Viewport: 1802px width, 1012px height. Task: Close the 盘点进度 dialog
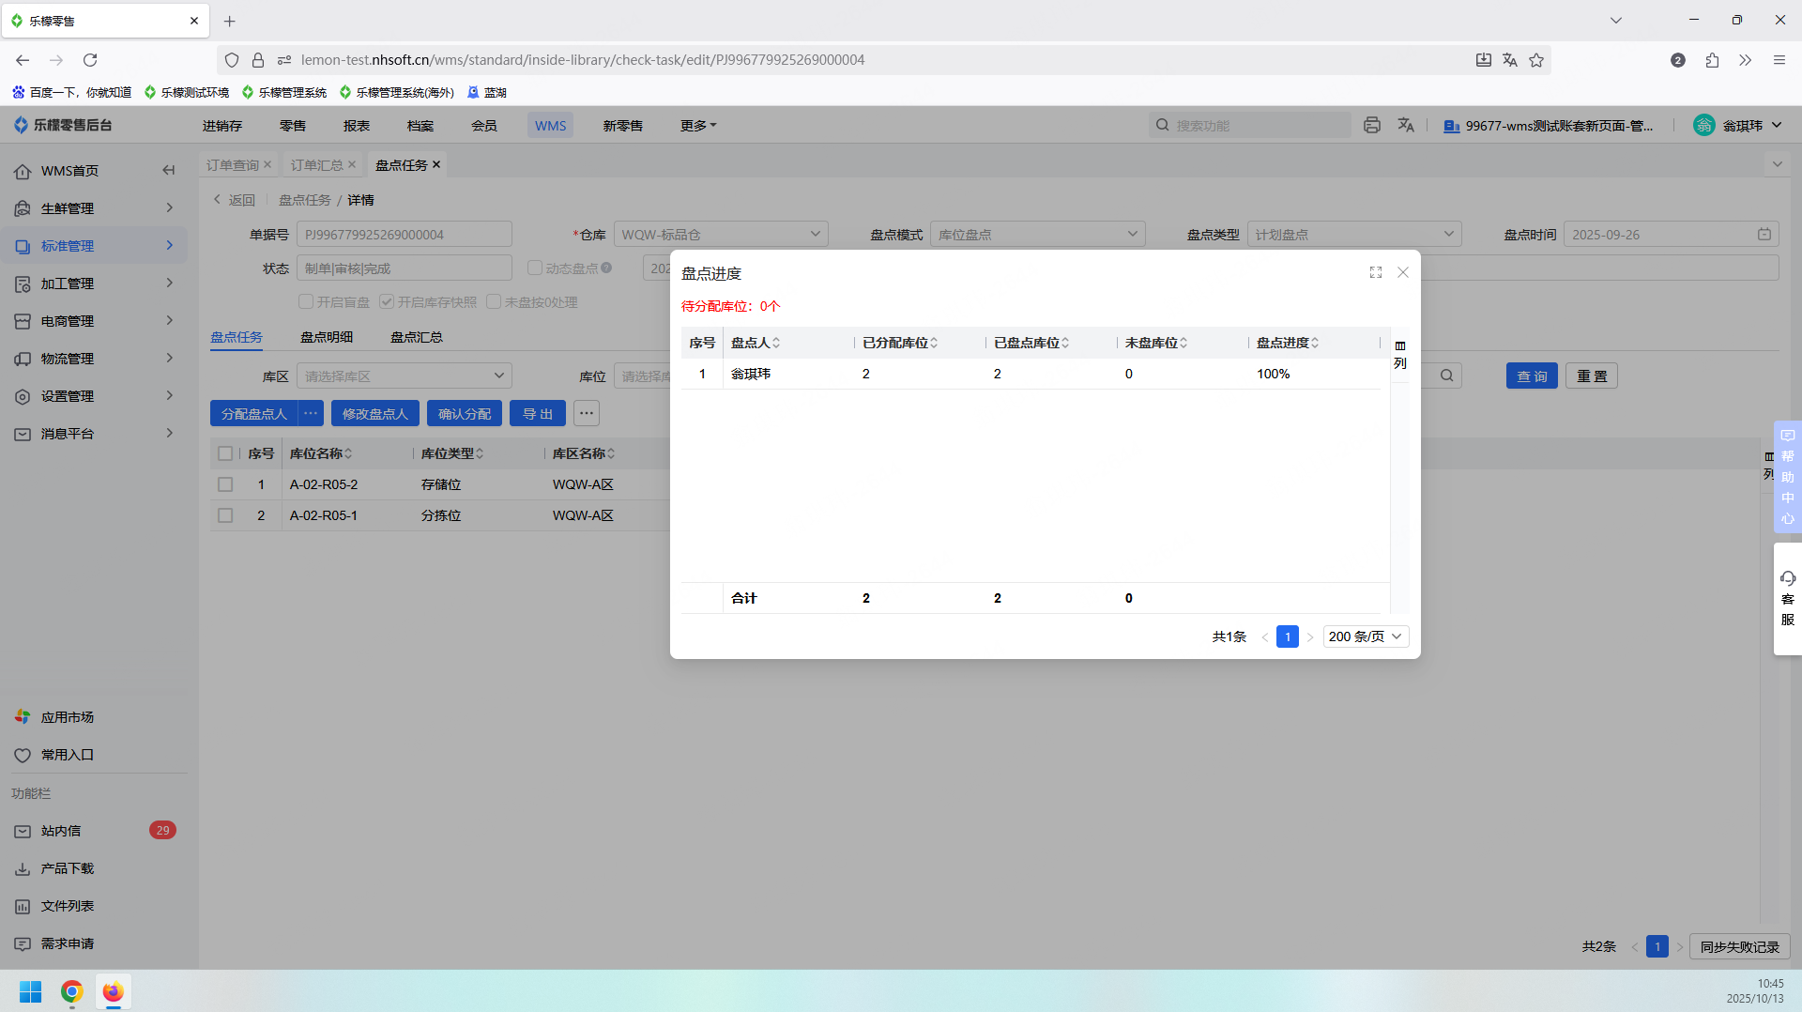[1403, 272]
